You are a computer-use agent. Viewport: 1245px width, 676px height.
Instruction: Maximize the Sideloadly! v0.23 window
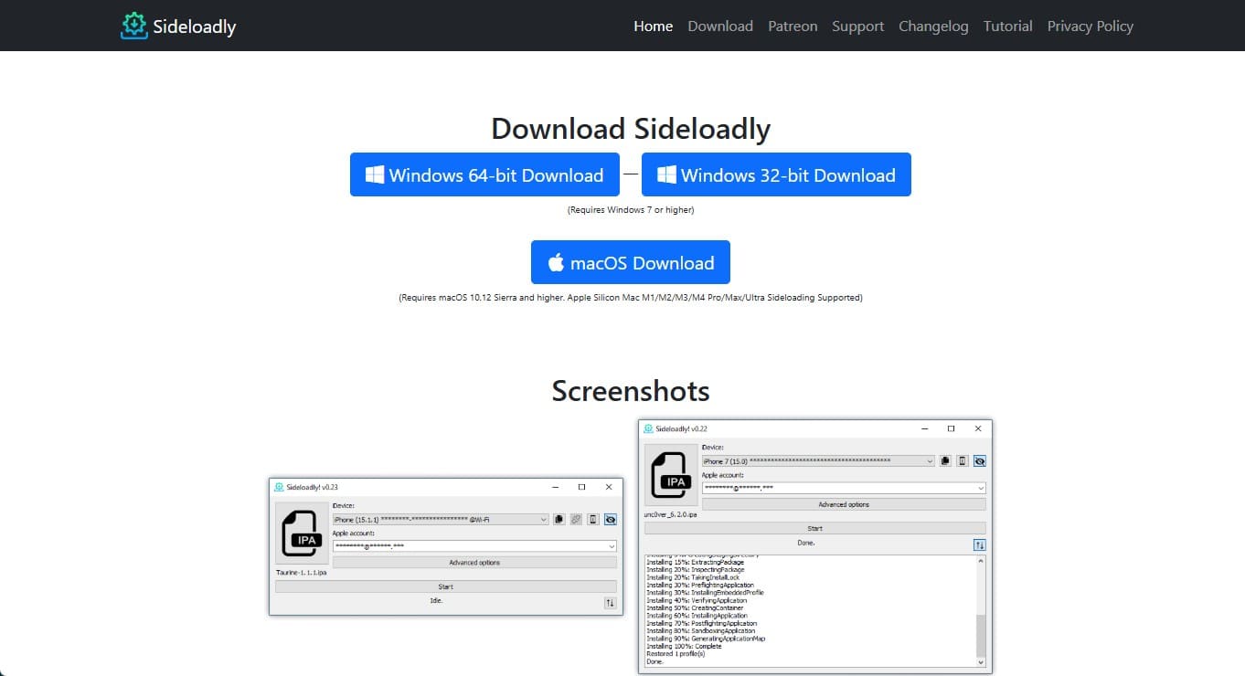coord(581,487)
